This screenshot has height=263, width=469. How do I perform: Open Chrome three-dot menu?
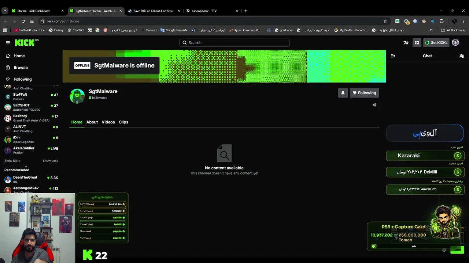coord(464,21)
